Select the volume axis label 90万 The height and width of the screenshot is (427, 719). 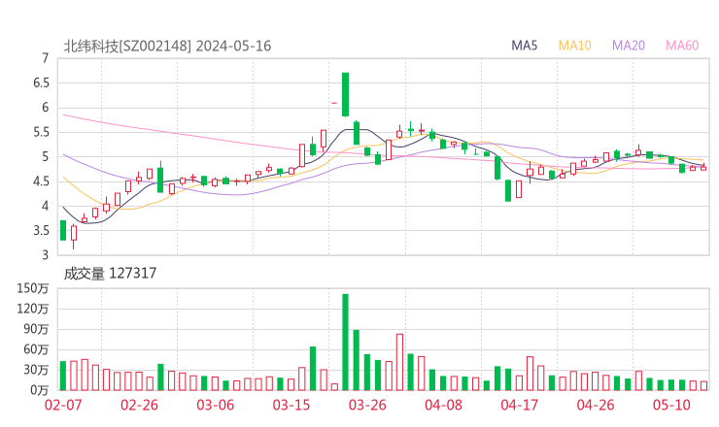pos(36,329)
